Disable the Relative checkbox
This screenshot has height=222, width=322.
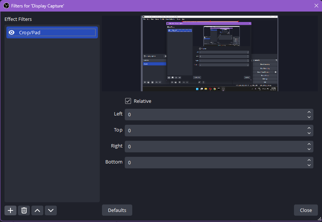tap(128, 101)
